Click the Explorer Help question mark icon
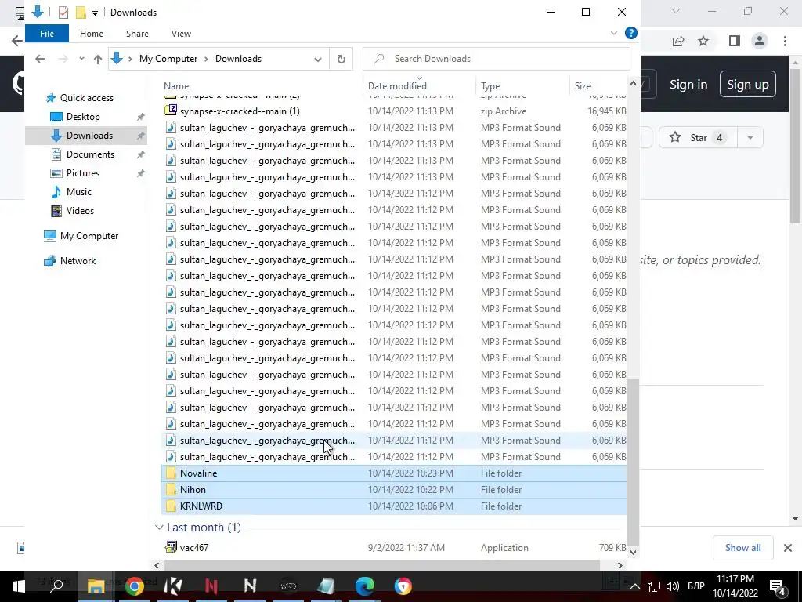This screenshot has width=802, height=602. [x=631, y=33]
